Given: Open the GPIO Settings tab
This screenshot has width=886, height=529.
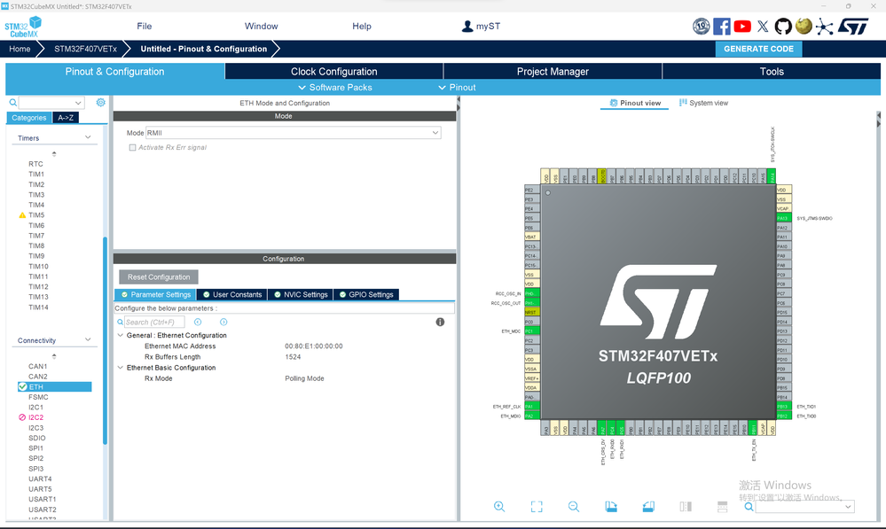Looking at the screenshot, I should tap(366, 295).
